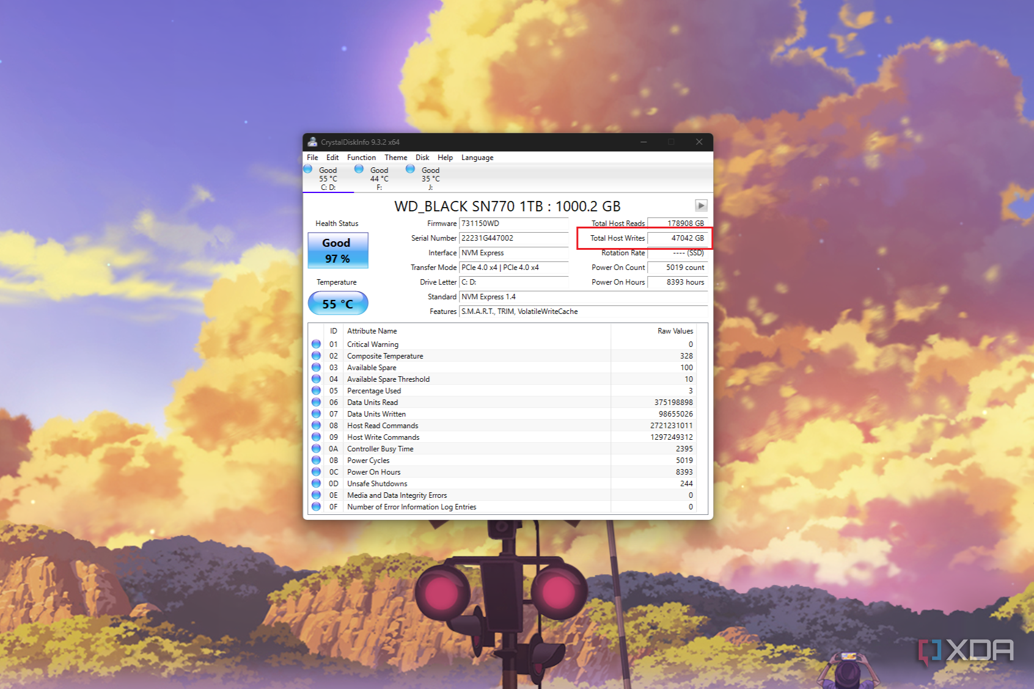Click the Percentage Used attribute name
This screenshot has height=689, width=1034.
pyautogui.click(x=374, y=391)
